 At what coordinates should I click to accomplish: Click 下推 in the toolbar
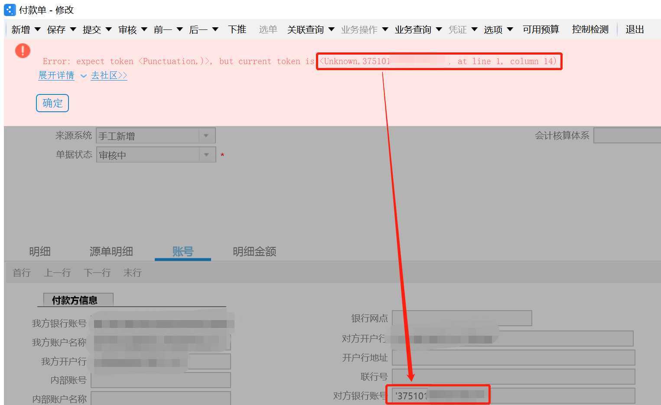(237, 29)
